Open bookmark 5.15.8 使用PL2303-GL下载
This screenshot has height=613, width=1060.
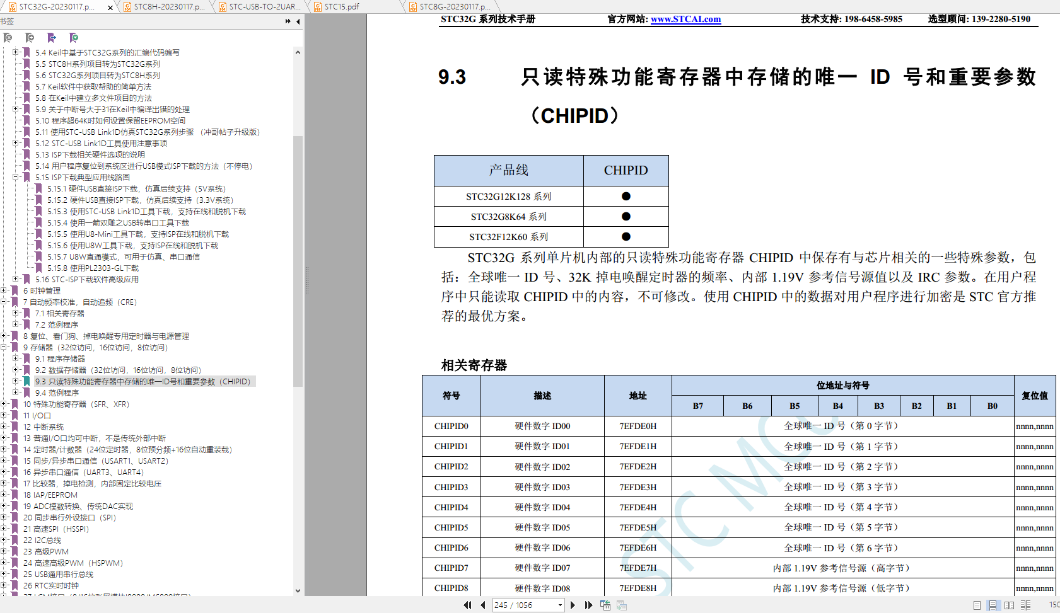[x=93, y=268]
